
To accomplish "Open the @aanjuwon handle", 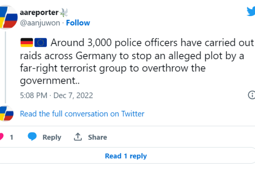I will (40, 23).
